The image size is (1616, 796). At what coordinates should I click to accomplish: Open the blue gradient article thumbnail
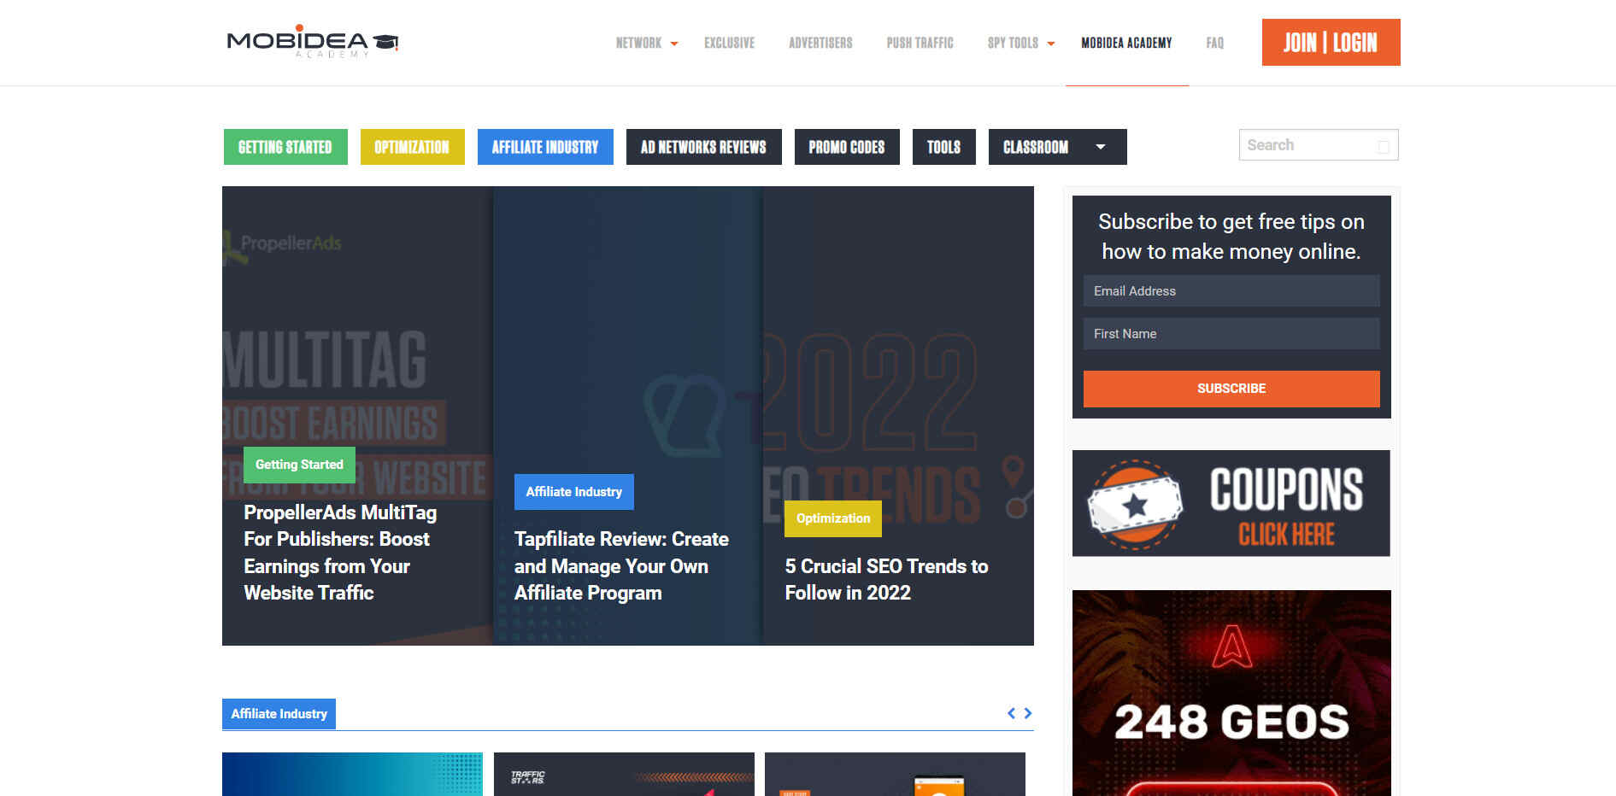[x=352, y=774]
